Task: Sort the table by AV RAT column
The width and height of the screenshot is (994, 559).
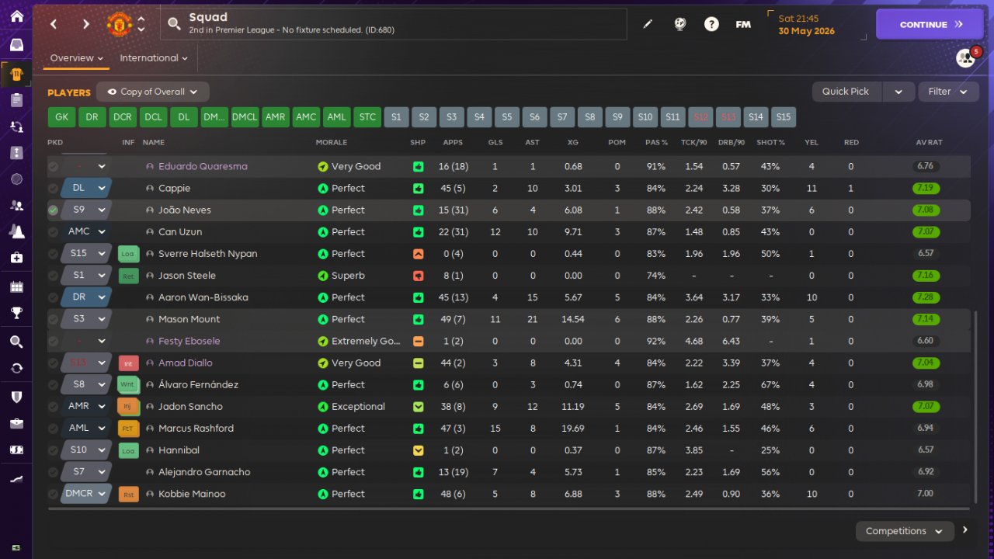Action: coord(929,143)
